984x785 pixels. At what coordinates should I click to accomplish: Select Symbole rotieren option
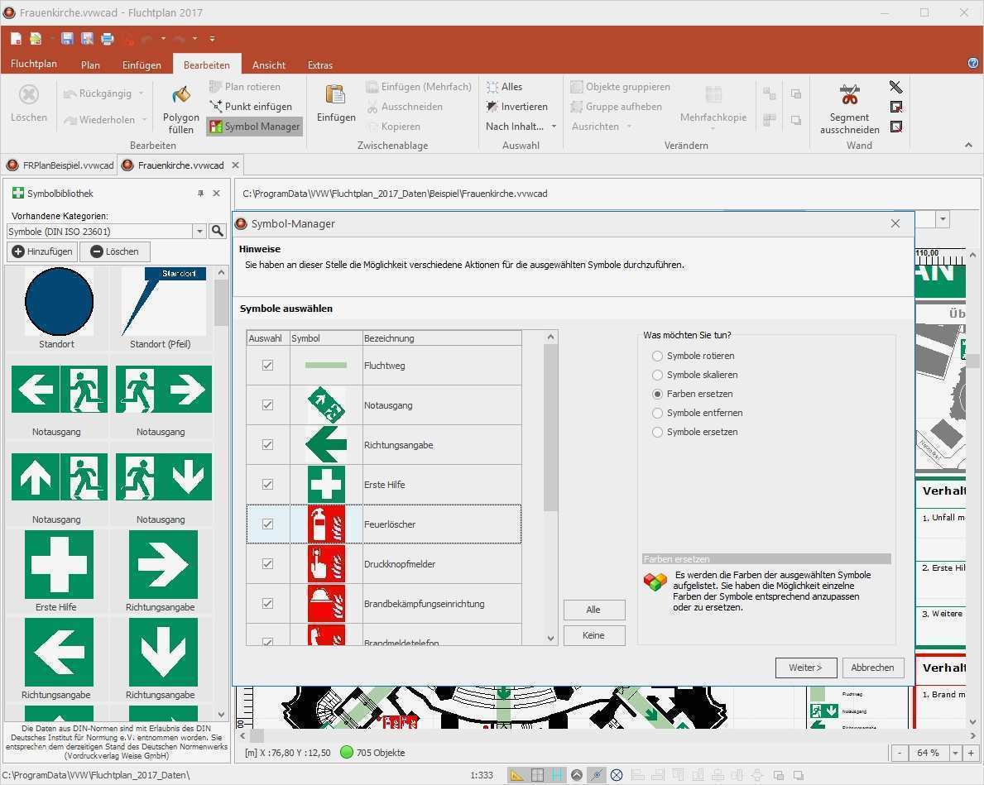[694, 356]
